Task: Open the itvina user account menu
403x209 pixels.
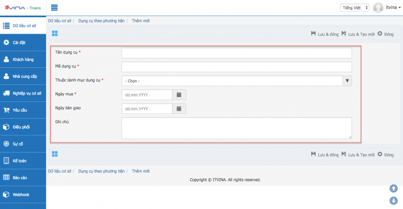Action: pyautogui.click(x=393, y=7)
